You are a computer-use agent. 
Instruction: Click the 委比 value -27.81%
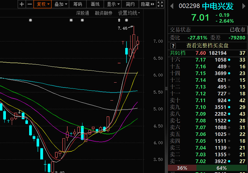point(197,38)
